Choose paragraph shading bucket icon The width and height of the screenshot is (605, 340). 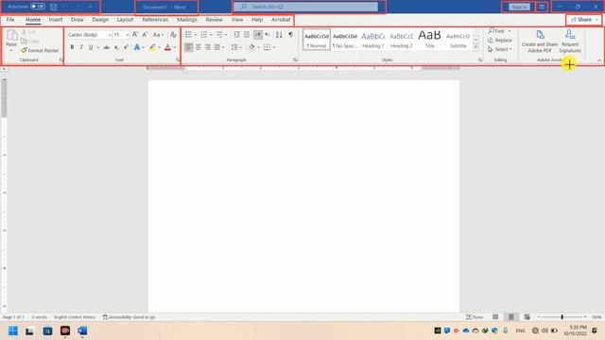[252, 47]
